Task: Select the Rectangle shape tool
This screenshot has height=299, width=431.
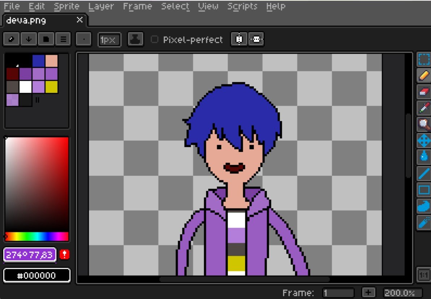Action: 423,189
